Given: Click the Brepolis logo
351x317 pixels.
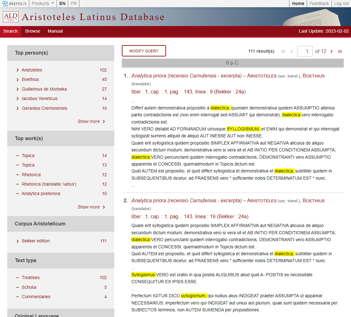Looking at the screenshot, I should [14, 3].
